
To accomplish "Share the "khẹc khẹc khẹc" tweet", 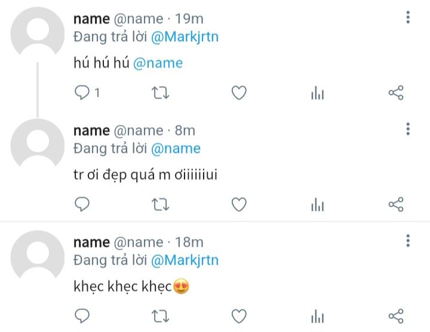I will pos(396,316).
